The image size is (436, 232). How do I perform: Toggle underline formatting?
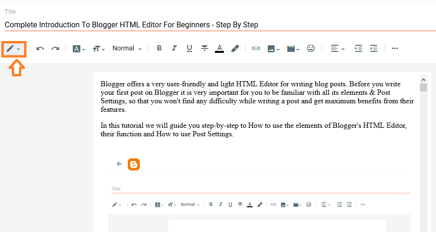(189, 48)
